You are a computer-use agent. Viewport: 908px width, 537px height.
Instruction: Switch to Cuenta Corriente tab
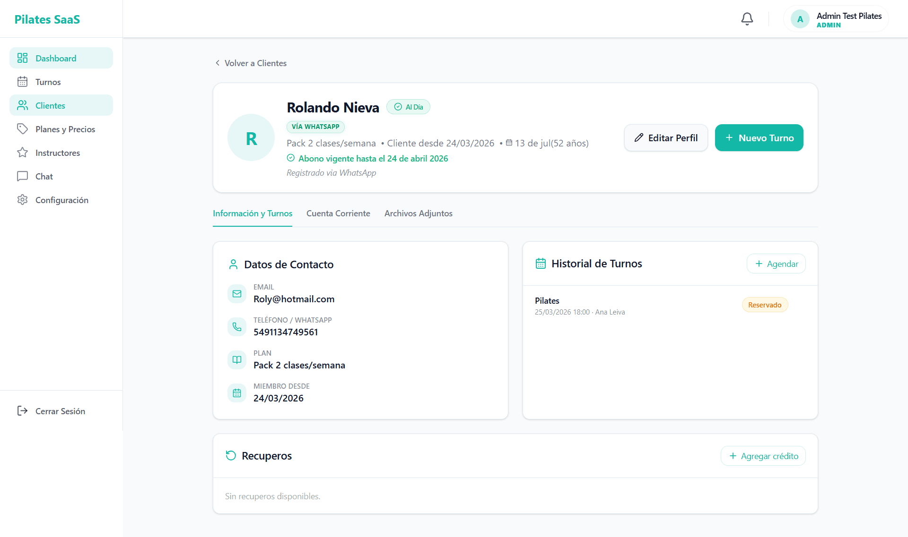coord(338,213)
